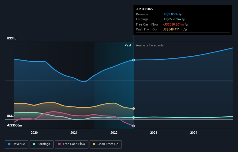This screenshot has width=238, height=152.
Task: Click the US$4b y-axis label
Action: (x=12, y=38)
